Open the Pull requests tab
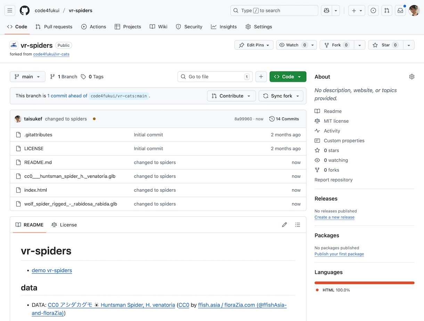The height and width of the screenshot is (321, 424). (54, 27)
